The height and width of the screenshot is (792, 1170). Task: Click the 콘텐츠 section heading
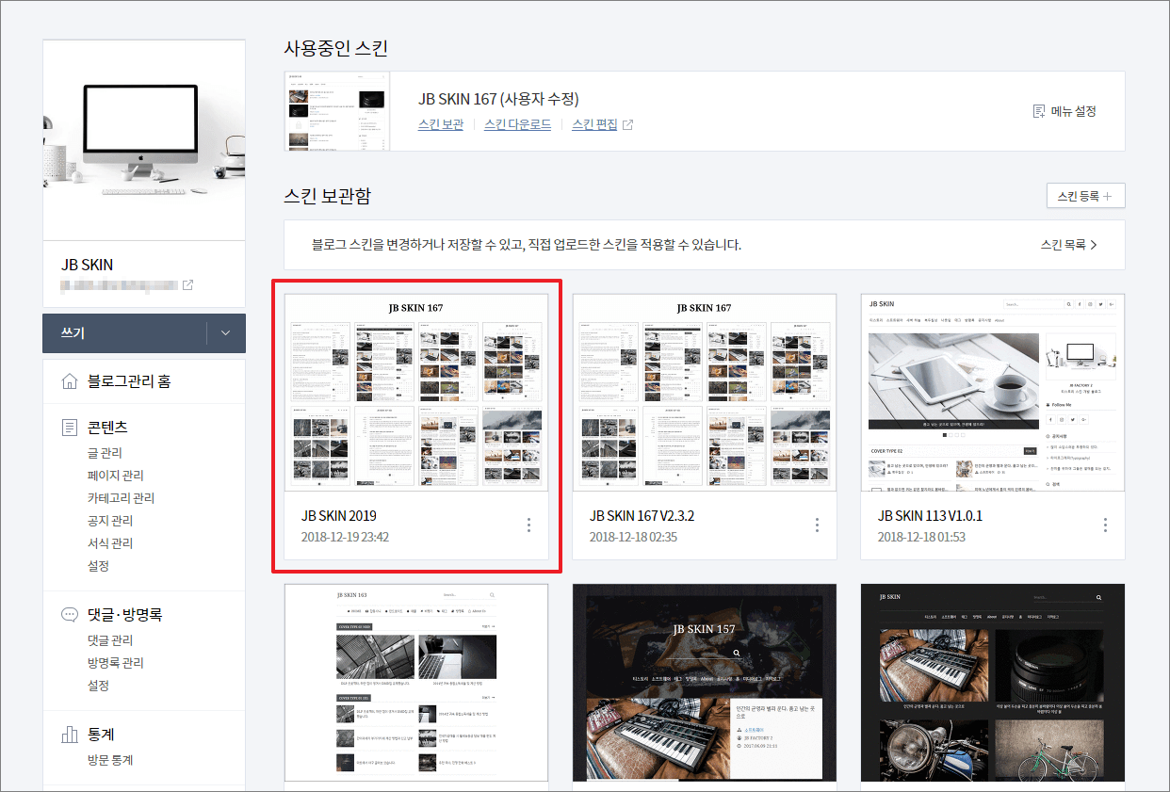click(107, 428)
